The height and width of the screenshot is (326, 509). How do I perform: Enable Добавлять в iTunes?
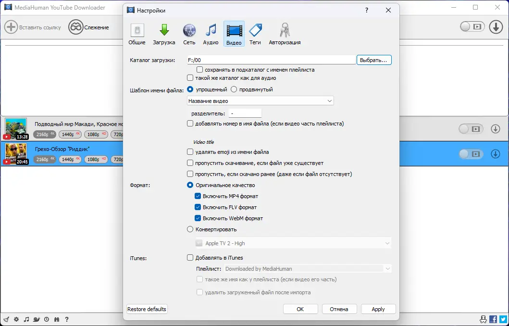190,258
